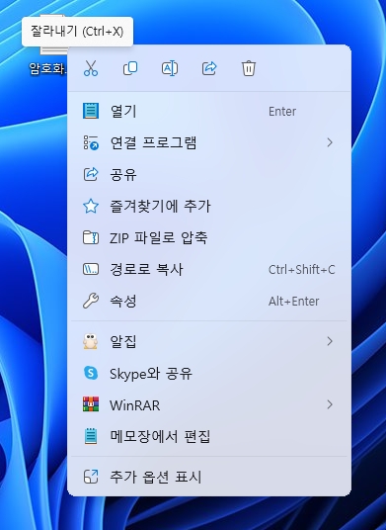Select the 알집 menu entry

(x=209, y=341)
